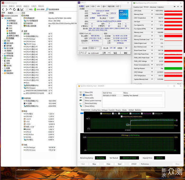Image resolution: width=185 pixels, height=180 pixels.
Task: Enable the Stress CPU checkbox
Action: pyautogui.click(x=84, y=92)
